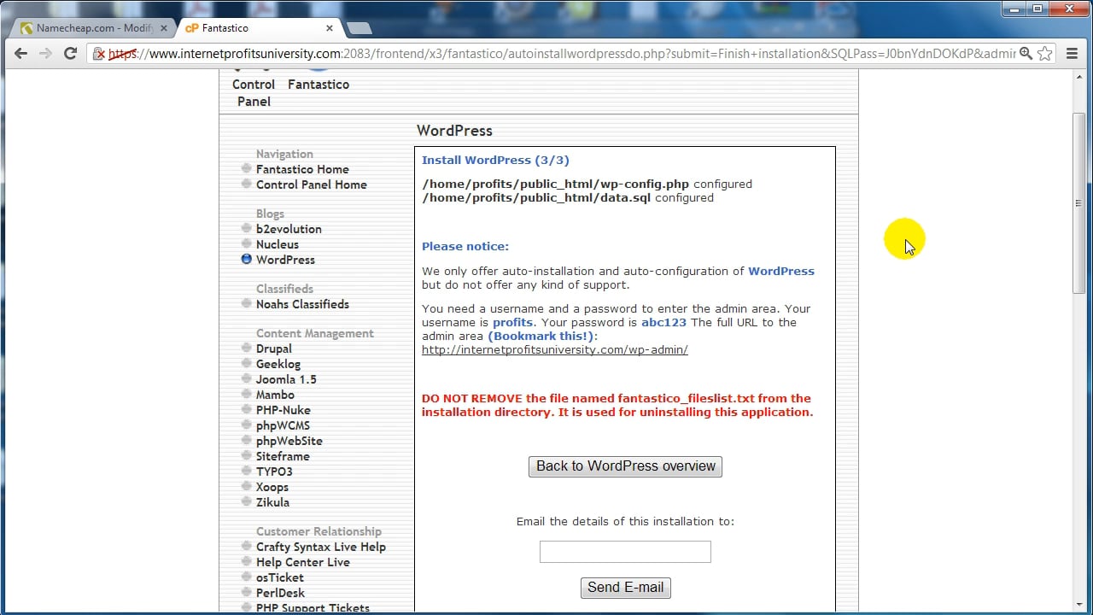1093x615 pixels.
Task: Select the bullet next to Noahs Classifieds
Action: (246, 304)
